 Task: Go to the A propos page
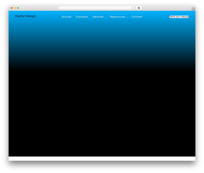82,17
